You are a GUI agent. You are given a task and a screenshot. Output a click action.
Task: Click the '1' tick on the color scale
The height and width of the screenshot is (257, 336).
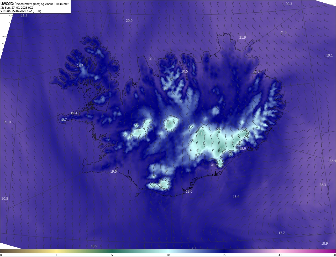(56, 255)
